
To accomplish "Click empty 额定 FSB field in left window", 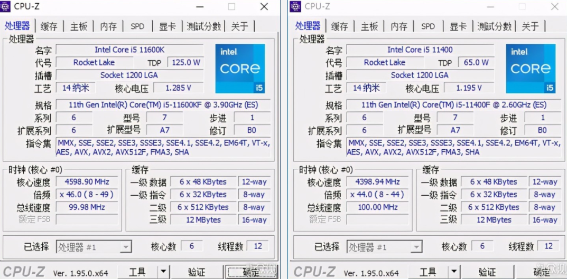I will (87, 219).
